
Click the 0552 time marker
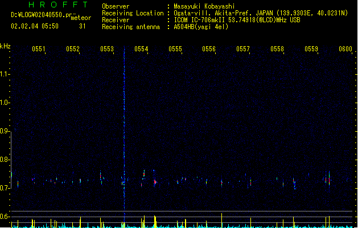[x=73, y=48]
